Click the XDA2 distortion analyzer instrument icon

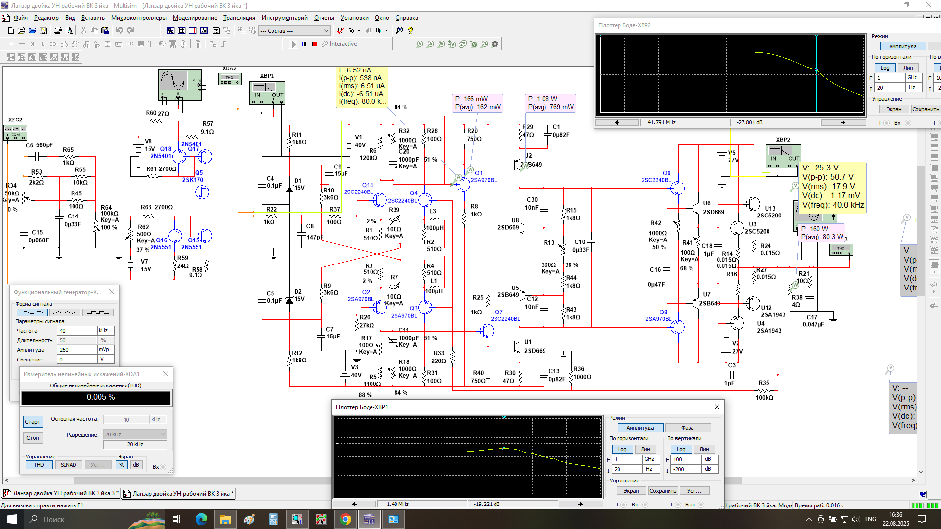pyautogui.click(x=229, y=78)
